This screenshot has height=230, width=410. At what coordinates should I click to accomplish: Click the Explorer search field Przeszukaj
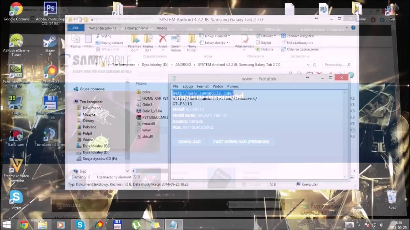337,65
